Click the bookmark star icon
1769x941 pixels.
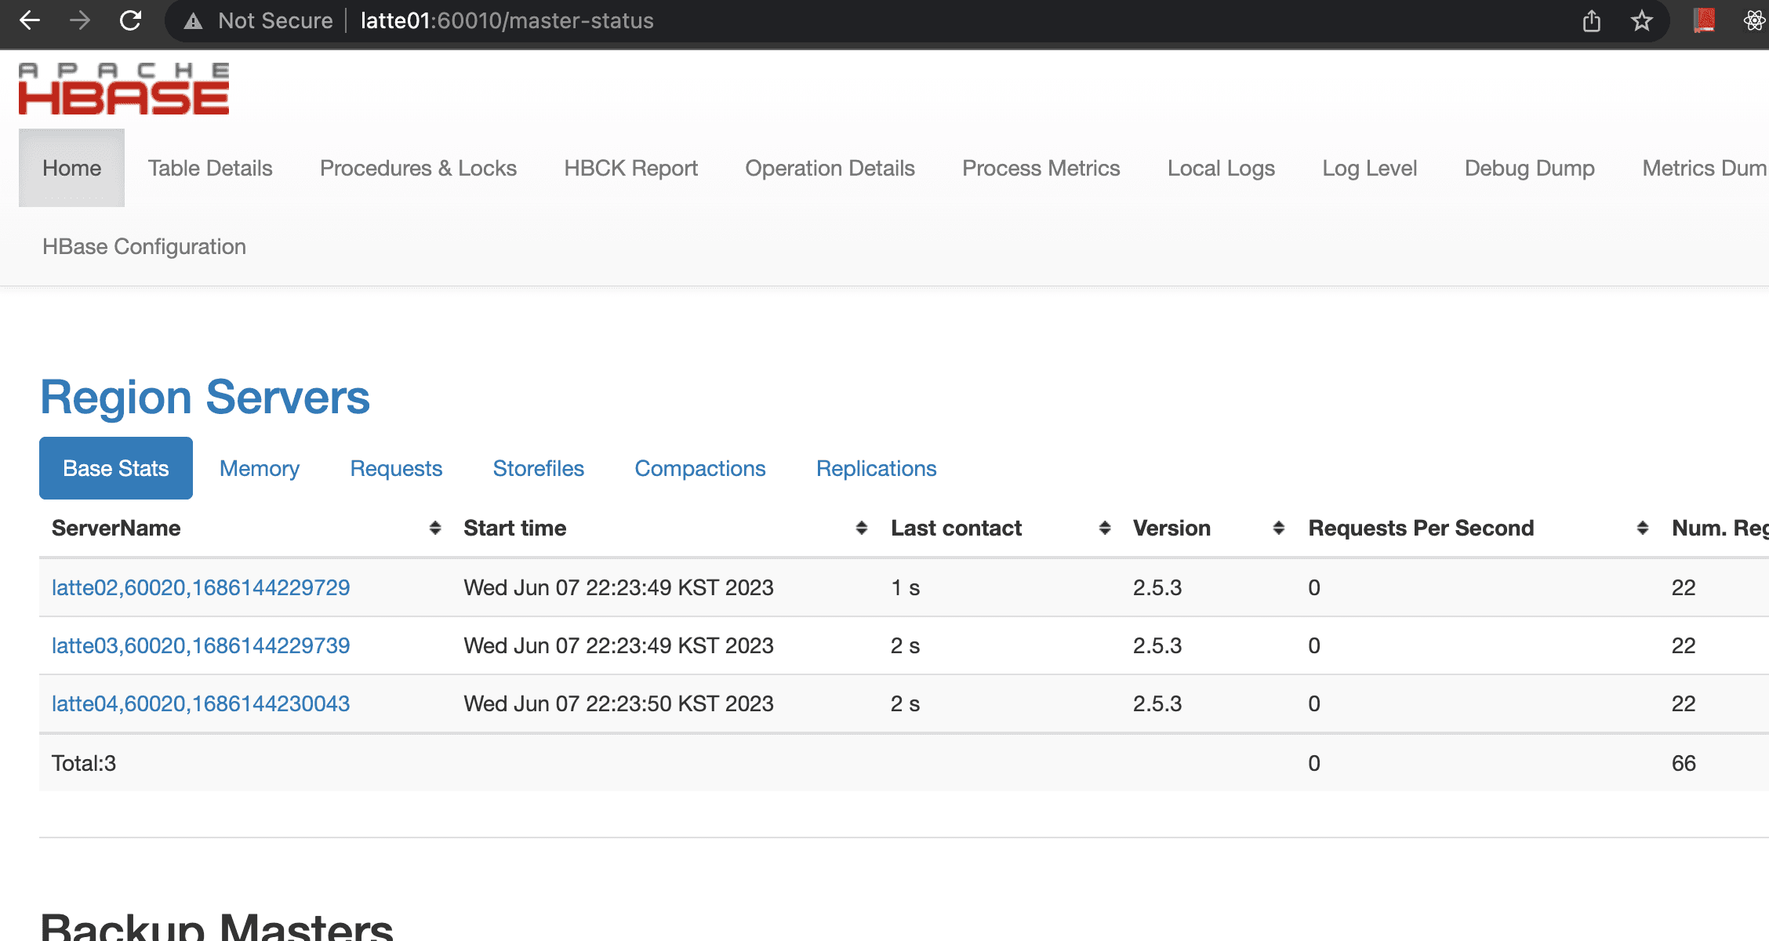1641,20
